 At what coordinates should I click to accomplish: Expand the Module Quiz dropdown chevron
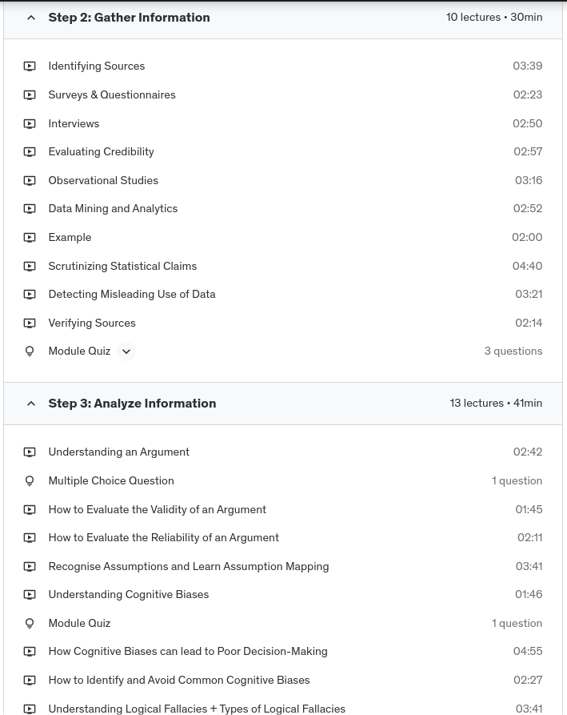pos(126,351)
